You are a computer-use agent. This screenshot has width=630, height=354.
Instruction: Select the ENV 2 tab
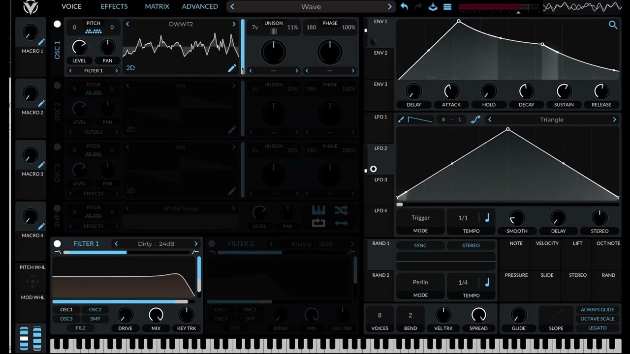pyautogui.click(x=380, y=53)
